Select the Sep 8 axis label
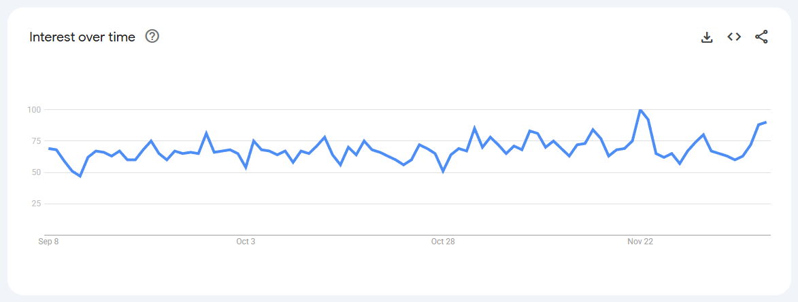This screenshot has width=798, height=302. (48, 242)
